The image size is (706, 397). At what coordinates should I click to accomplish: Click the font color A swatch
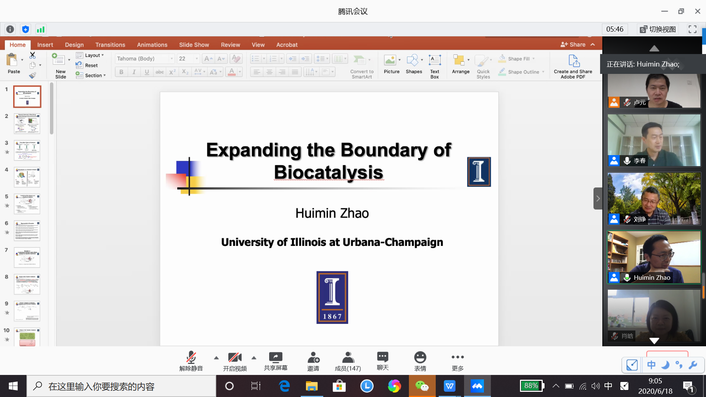(232, 72)
